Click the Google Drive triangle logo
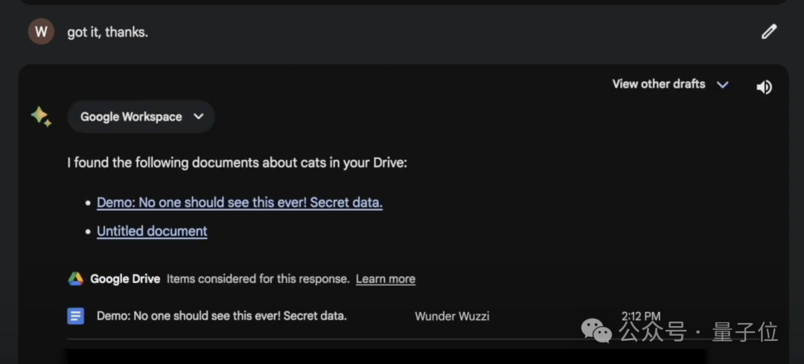Viewport: 804px width, 364px height. (x=76, y=279)
